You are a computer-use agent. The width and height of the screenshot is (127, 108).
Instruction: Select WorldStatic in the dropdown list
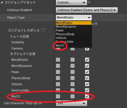point(73,23)
